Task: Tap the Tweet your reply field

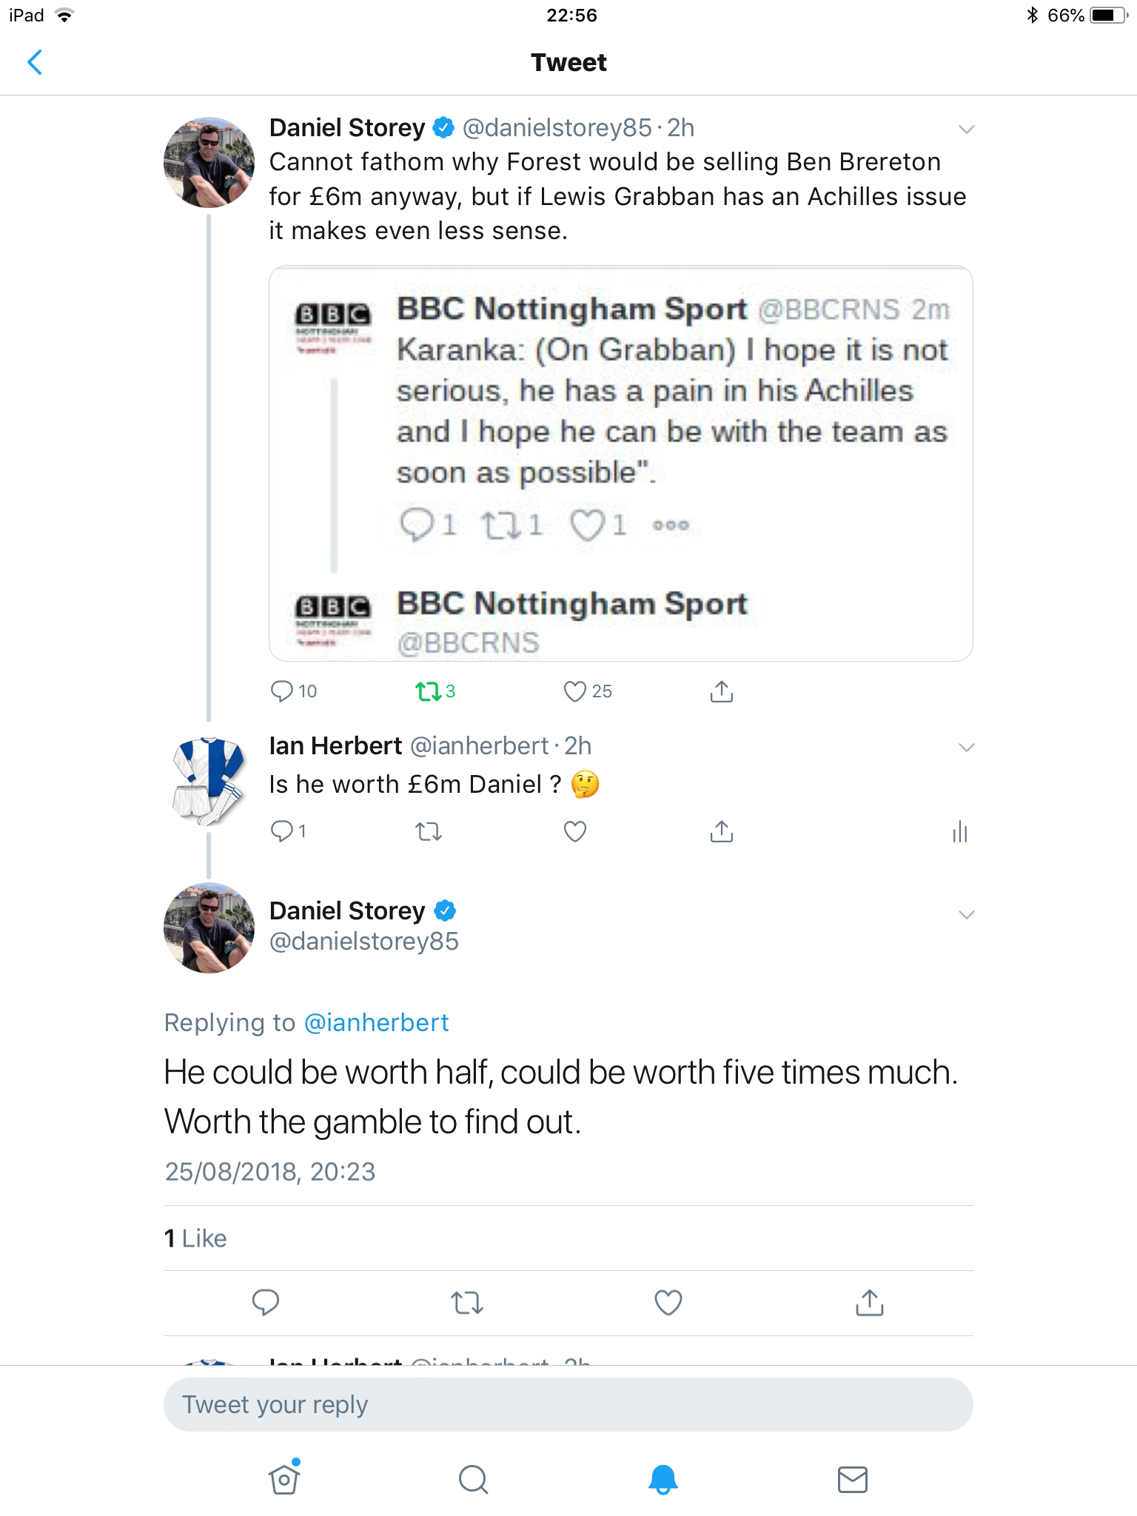Action: coord(568,1404)
